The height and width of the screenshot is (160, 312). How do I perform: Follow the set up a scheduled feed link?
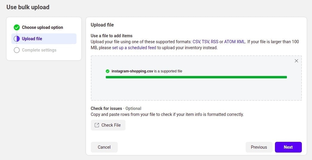click(134, 48)
